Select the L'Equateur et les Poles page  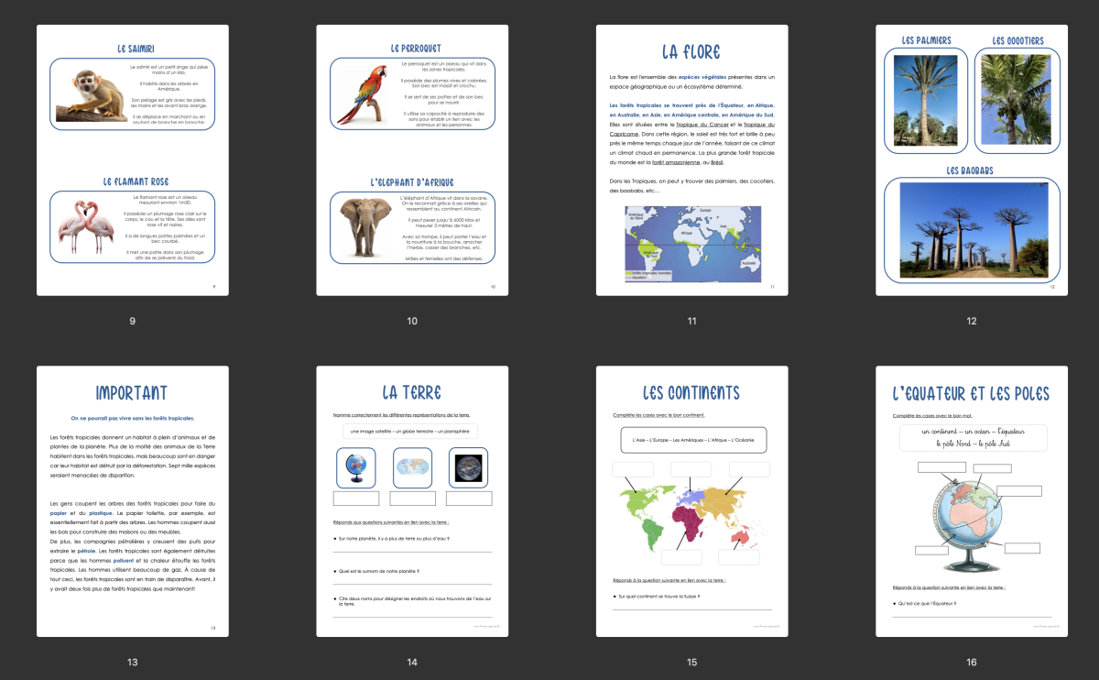tap(972, 501)
